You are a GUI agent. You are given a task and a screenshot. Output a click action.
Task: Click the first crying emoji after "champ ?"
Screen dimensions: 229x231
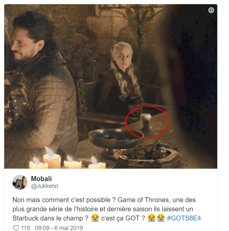click(x=95, y=218)
